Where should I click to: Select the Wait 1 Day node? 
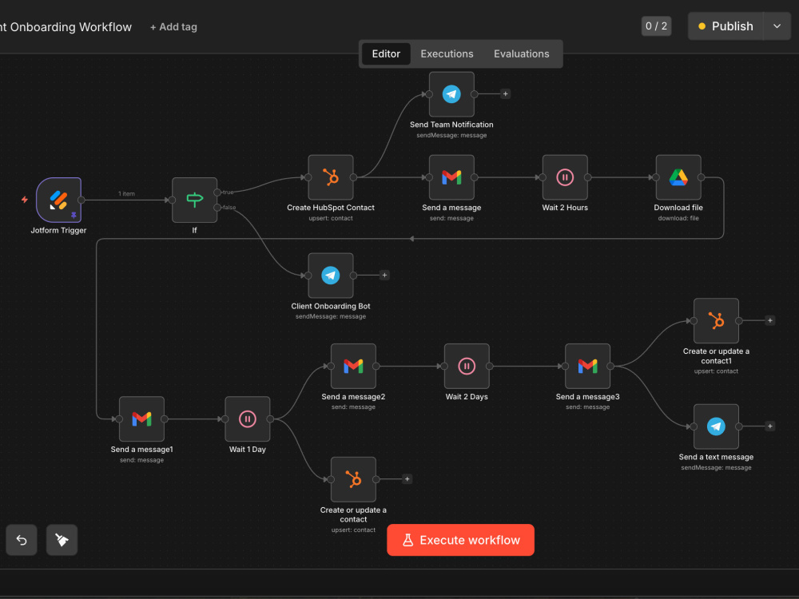[x=248, y=419]
